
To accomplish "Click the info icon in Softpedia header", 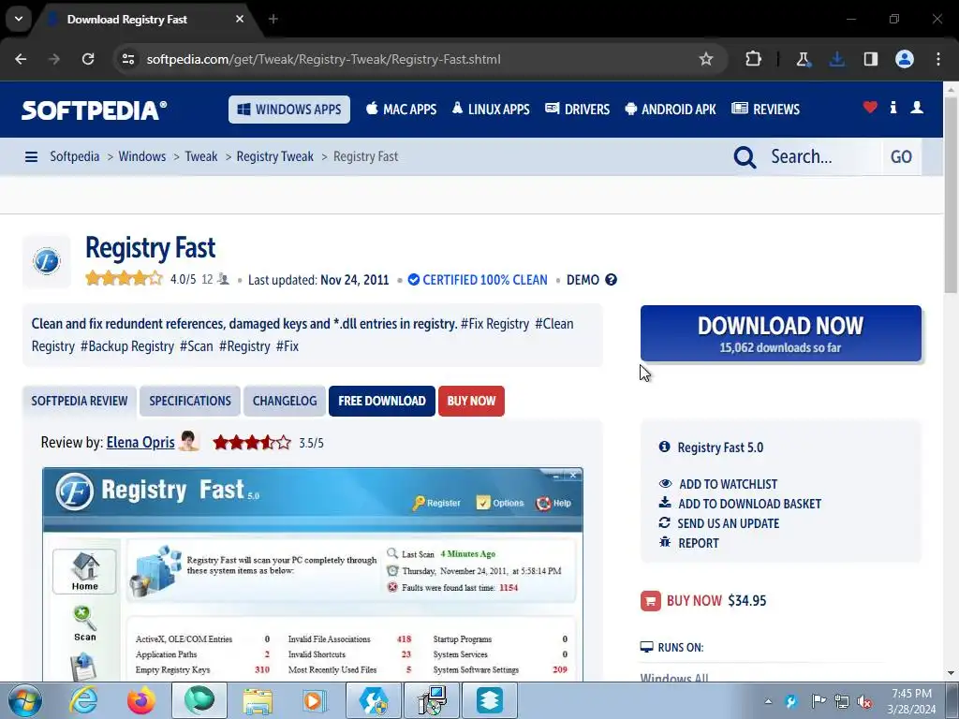I will coord(893,108).
